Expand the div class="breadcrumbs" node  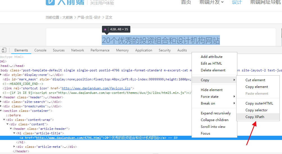pyautogui.click(x=1, y=106)
